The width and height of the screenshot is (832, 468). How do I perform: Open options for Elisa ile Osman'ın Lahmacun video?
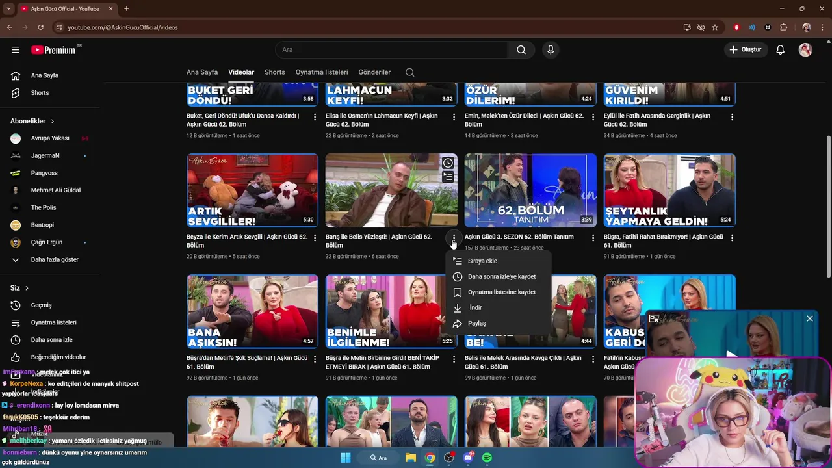454,117
